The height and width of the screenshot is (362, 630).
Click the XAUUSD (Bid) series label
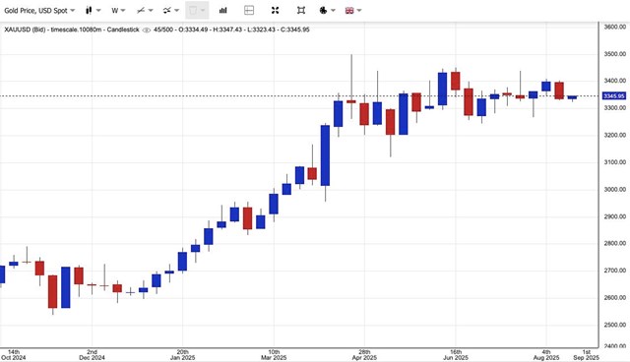pyautogui.click(x=25, y=30)
